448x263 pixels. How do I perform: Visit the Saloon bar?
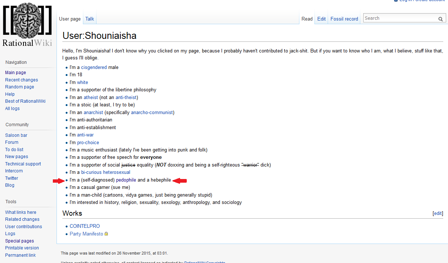tap(16, 135)
